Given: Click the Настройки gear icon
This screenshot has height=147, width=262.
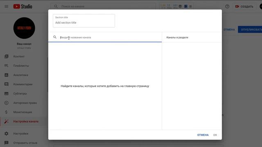Looking at the screenshot, I should pos(7,134).
